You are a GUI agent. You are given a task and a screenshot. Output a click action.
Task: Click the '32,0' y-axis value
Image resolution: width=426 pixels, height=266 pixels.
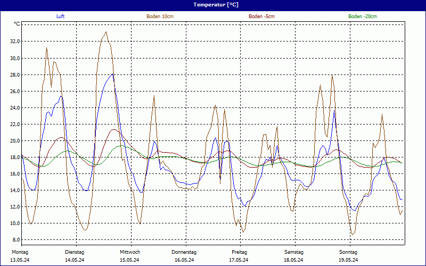[15, 41]
